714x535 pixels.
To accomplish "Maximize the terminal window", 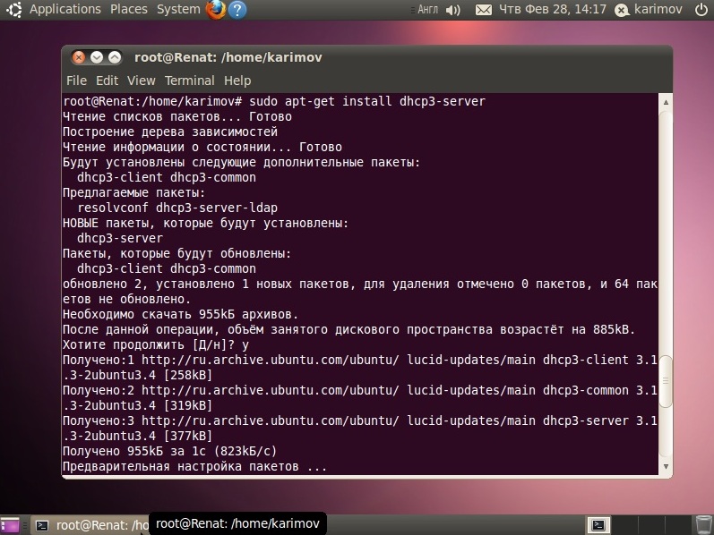I will [x=115, y=57].
